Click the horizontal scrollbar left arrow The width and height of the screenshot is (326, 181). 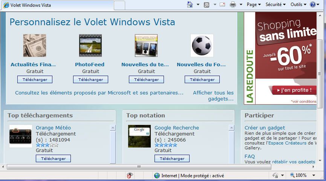[3, 167]
